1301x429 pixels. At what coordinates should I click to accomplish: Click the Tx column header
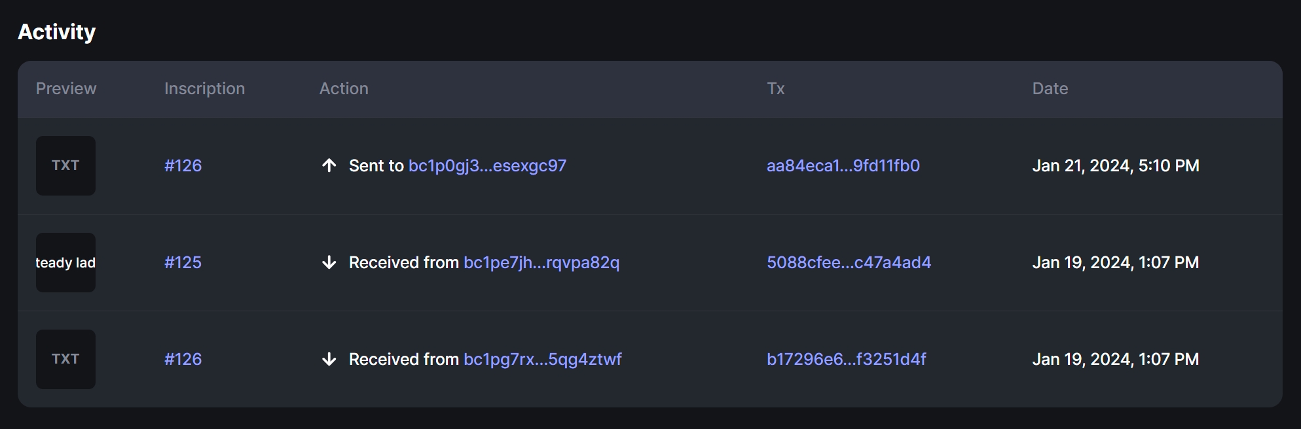[775, 88]
